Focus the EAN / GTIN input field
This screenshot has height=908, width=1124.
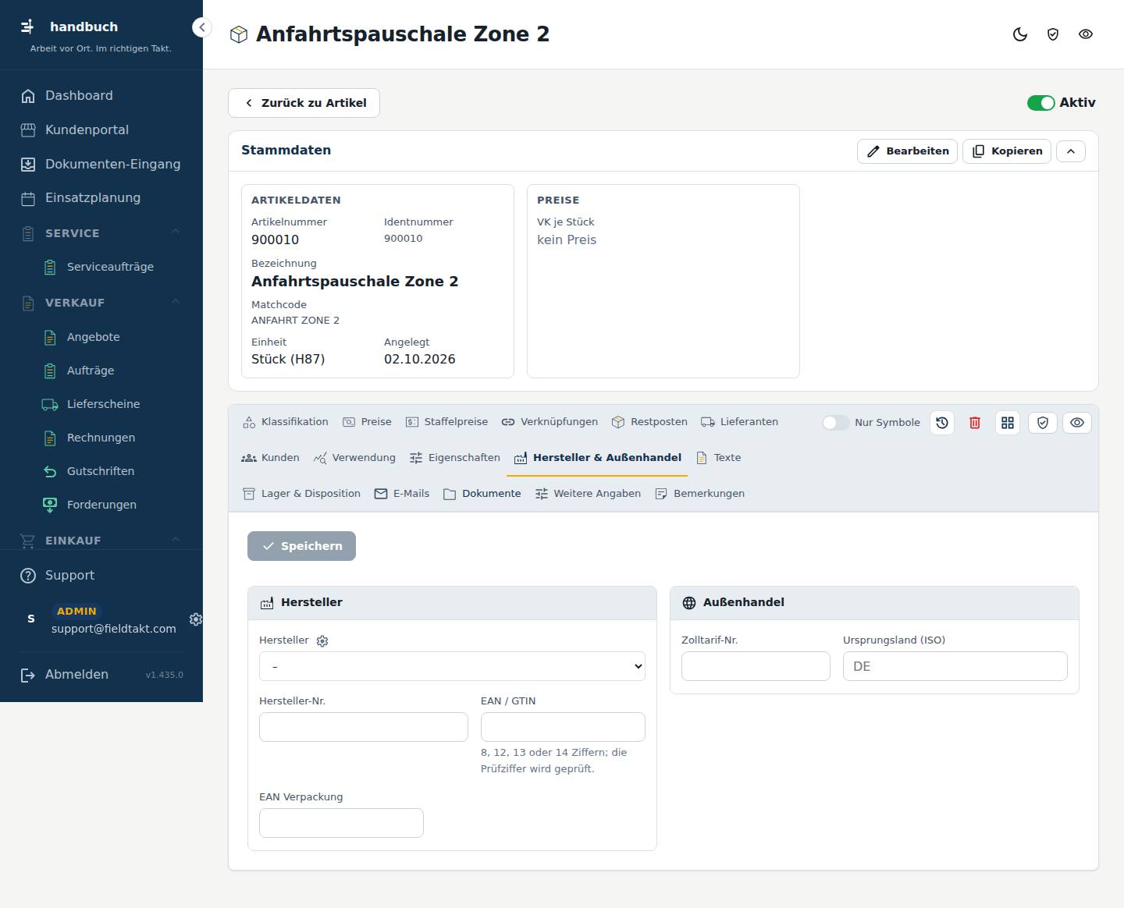click(x=563, y=727)
